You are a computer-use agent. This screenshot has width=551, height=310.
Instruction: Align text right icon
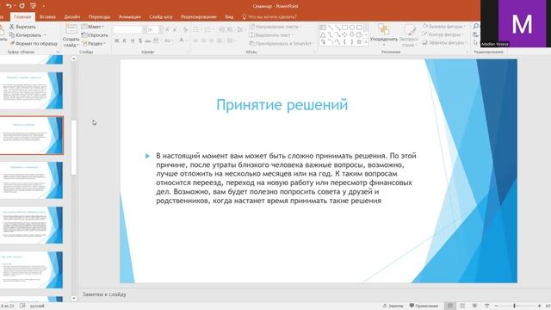click(x=212, y=40)
